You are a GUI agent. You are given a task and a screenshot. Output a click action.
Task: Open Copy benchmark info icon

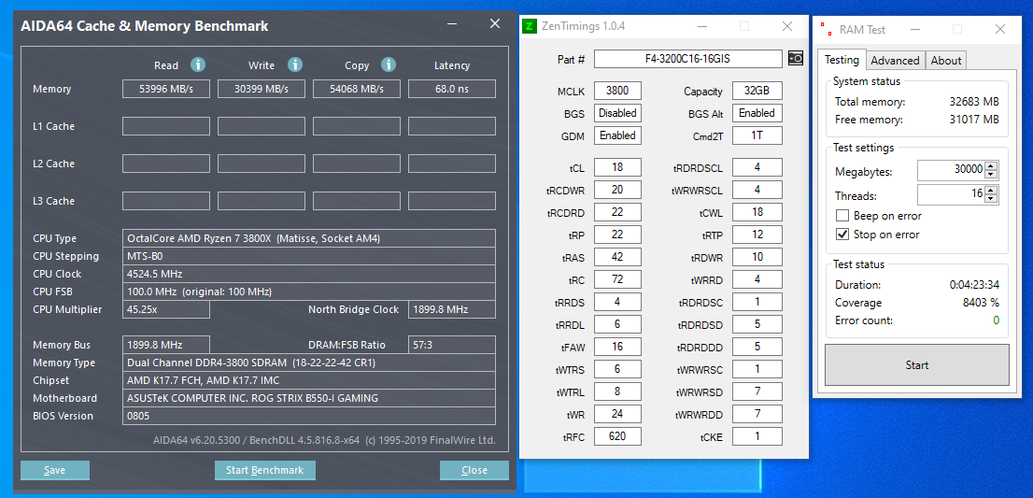point(389,64)
